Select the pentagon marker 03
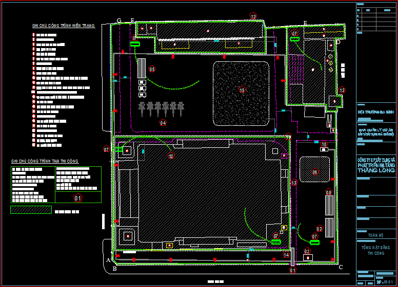Viewport: 398px width, 287px height. pyautogui.click(x=320, y=229)
